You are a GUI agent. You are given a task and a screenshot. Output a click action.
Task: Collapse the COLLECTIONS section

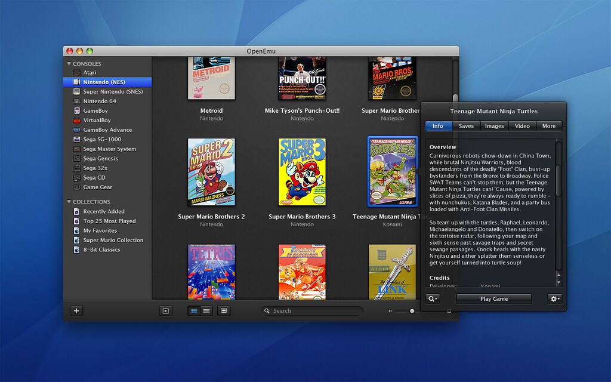coord(69,202)
